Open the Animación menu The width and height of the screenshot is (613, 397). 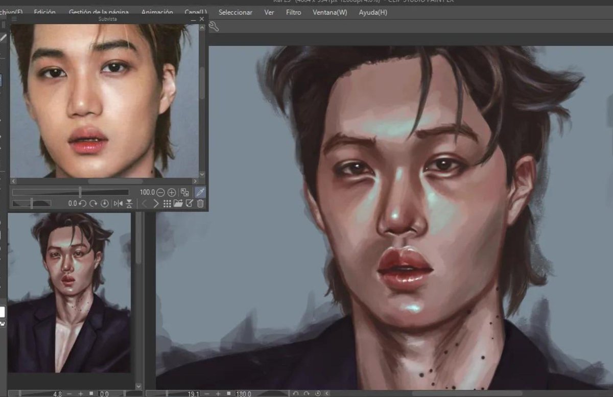click(157, 12)
